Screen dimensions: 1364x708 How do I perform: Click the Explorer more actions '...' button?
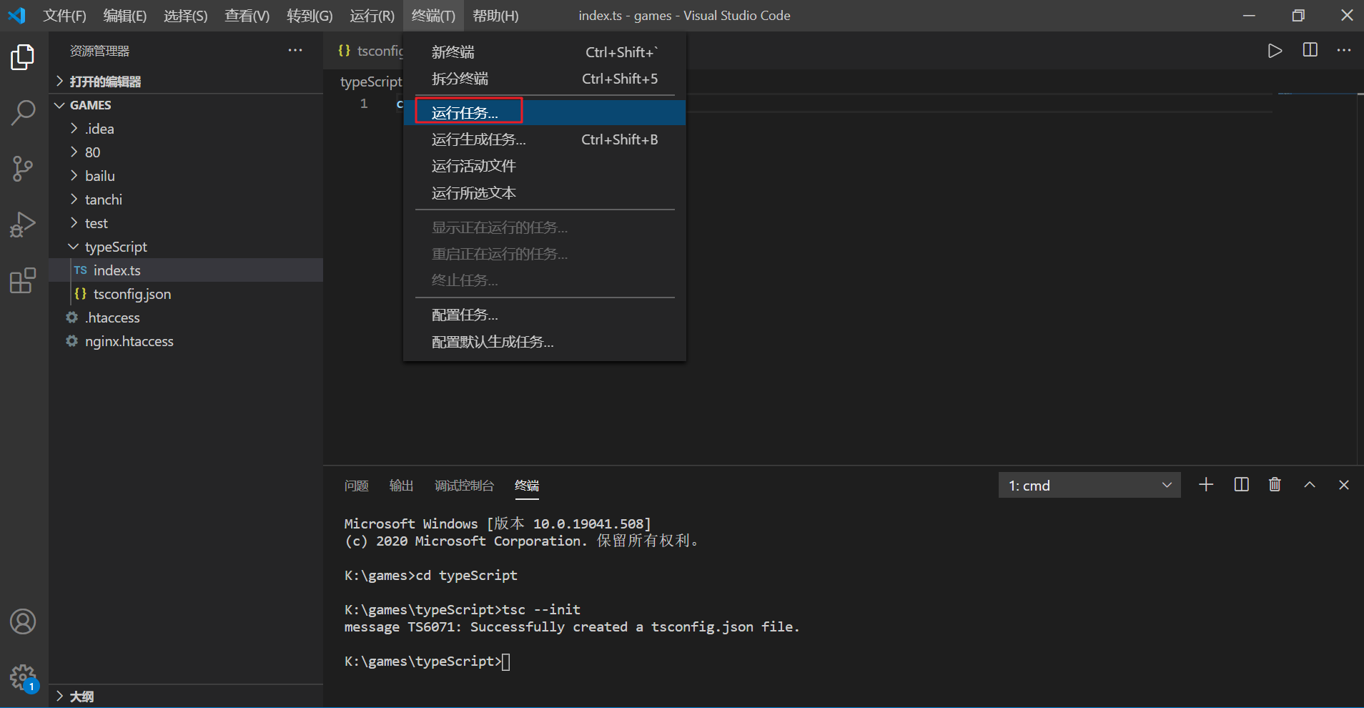295,50
